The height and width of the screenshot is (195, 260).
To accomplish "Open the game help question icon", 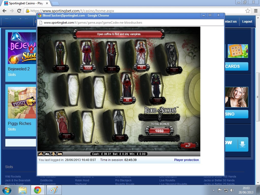I will click(x=53, y=154).
